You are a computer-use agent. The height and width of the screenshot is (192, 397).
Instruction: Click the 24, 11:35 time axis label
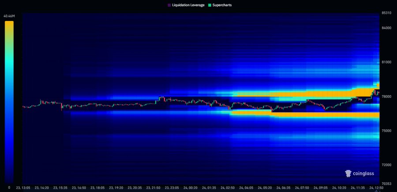[x=357, y=188]
